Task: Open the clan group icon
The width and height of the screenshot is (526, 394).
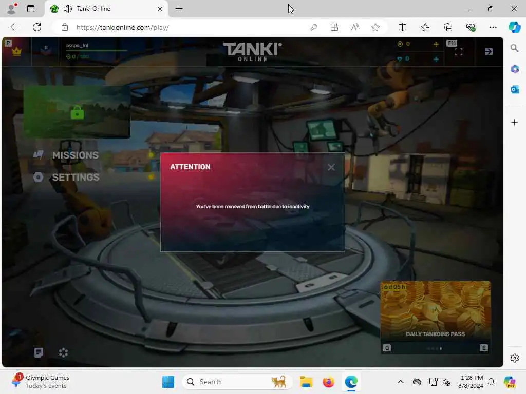Action: 63,352
